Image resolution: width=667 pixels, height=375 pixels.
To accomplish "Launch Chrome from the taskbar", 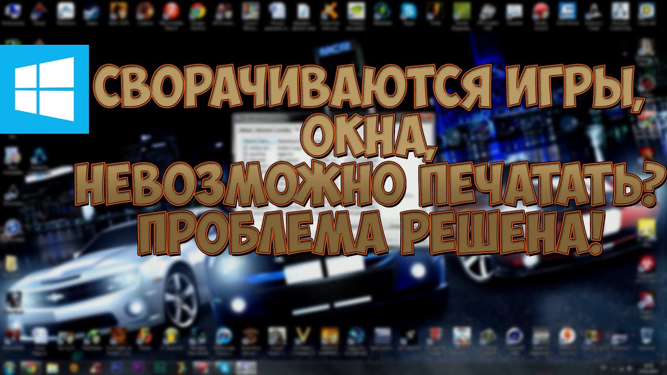I will point(30,368).
